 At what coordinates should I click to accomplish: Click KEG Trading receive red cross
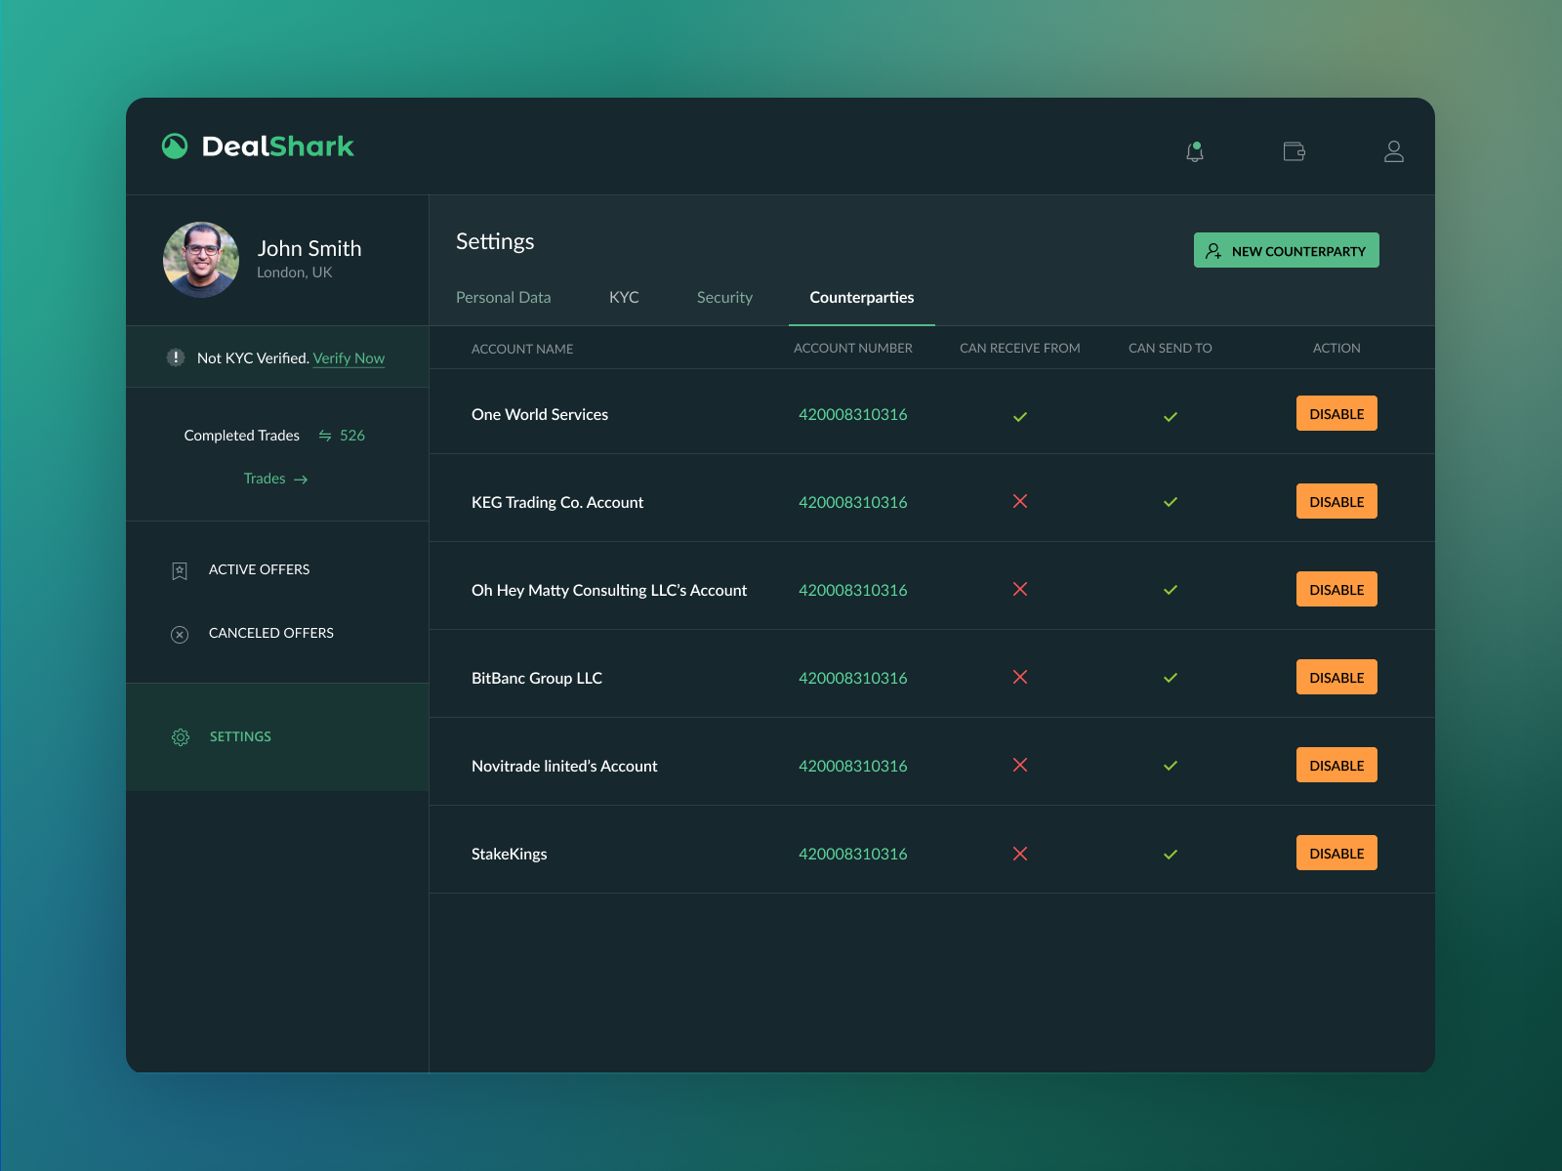tap(1020, 501)
